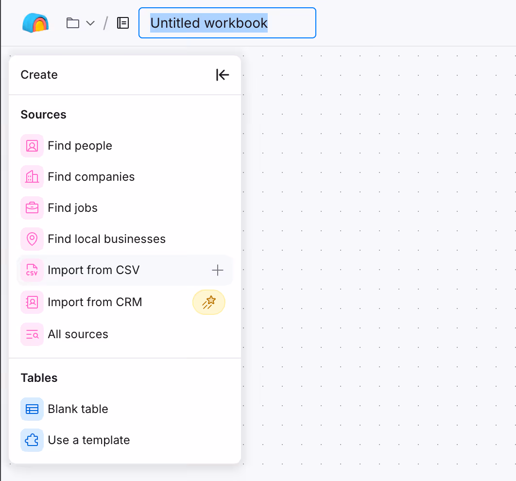Select the Blank table grid icon

[x=32, y=409]
